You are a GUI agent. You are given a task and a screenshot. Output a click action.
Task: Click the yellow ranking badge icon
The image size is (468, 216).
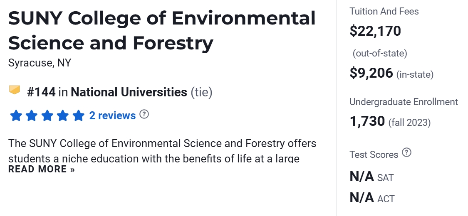pyautogui.click(x=15, y=90)
